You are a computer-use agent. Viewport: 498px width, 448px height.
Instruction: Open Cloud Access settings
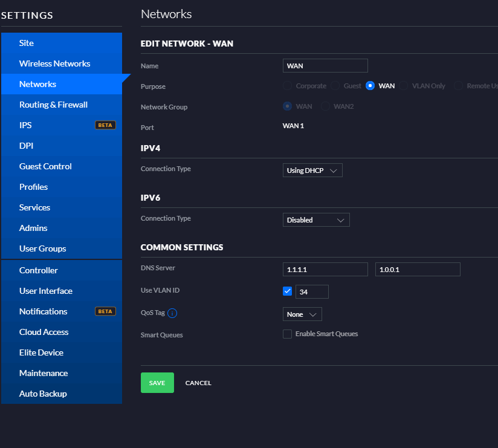[x=44, y=332]
